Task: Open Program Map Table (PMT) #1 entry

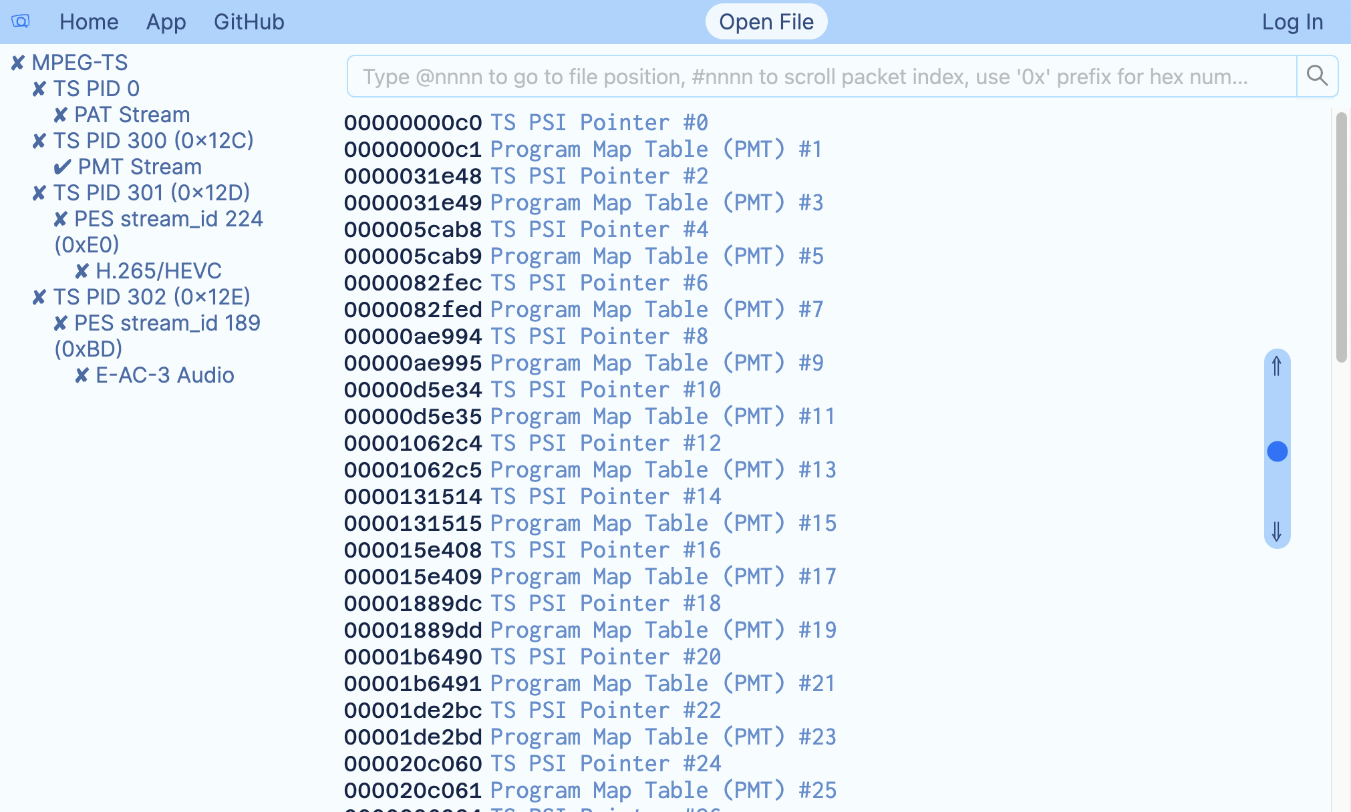Action: pos(655,149)
